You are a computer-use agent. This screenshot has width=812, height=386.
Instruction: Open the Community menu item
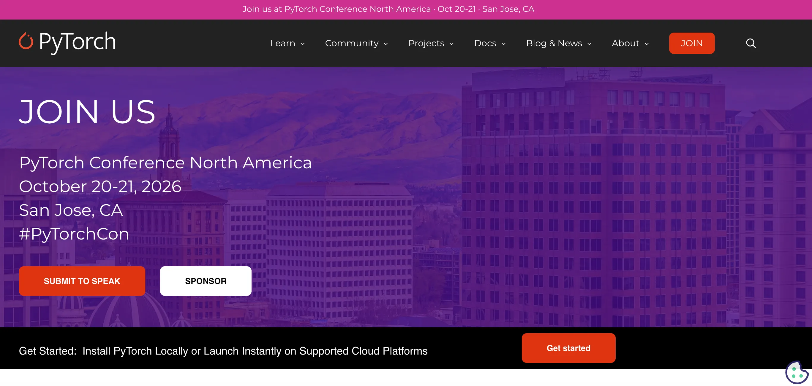click(352, 43)
